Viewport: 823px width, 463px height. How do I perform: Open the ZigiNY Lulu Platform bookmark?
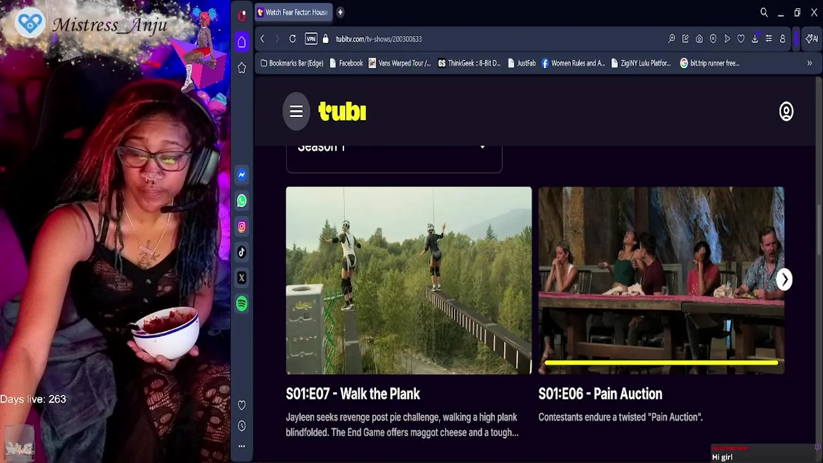[641, 63]
